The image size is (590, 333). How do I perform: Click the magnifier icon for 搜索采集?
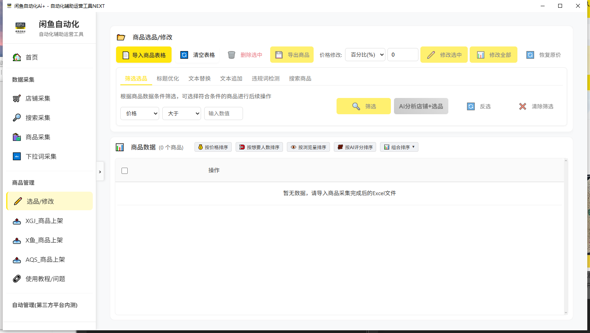[x=17, y=118]
